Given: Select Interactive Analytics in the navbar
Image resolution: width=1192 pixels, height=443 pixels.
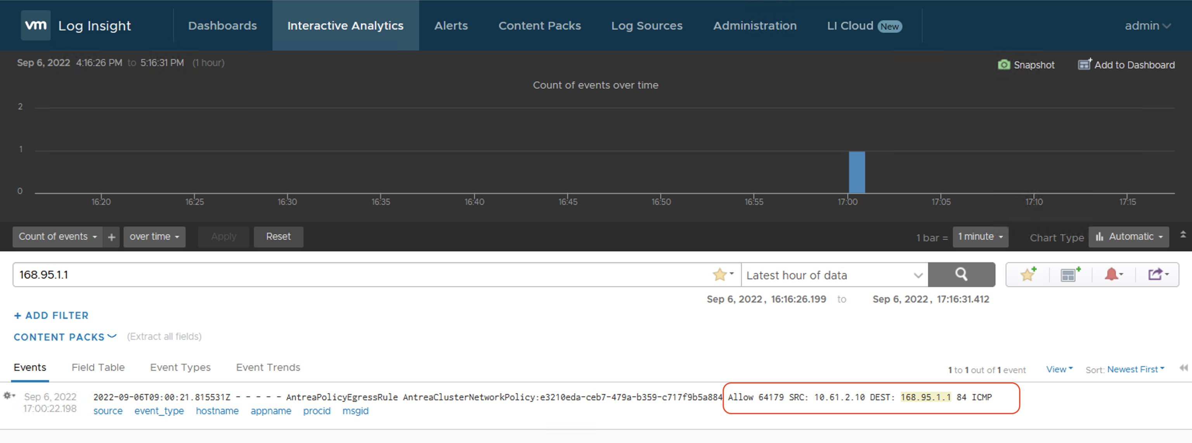Looking at the screenshot, I should click(345, 26).
